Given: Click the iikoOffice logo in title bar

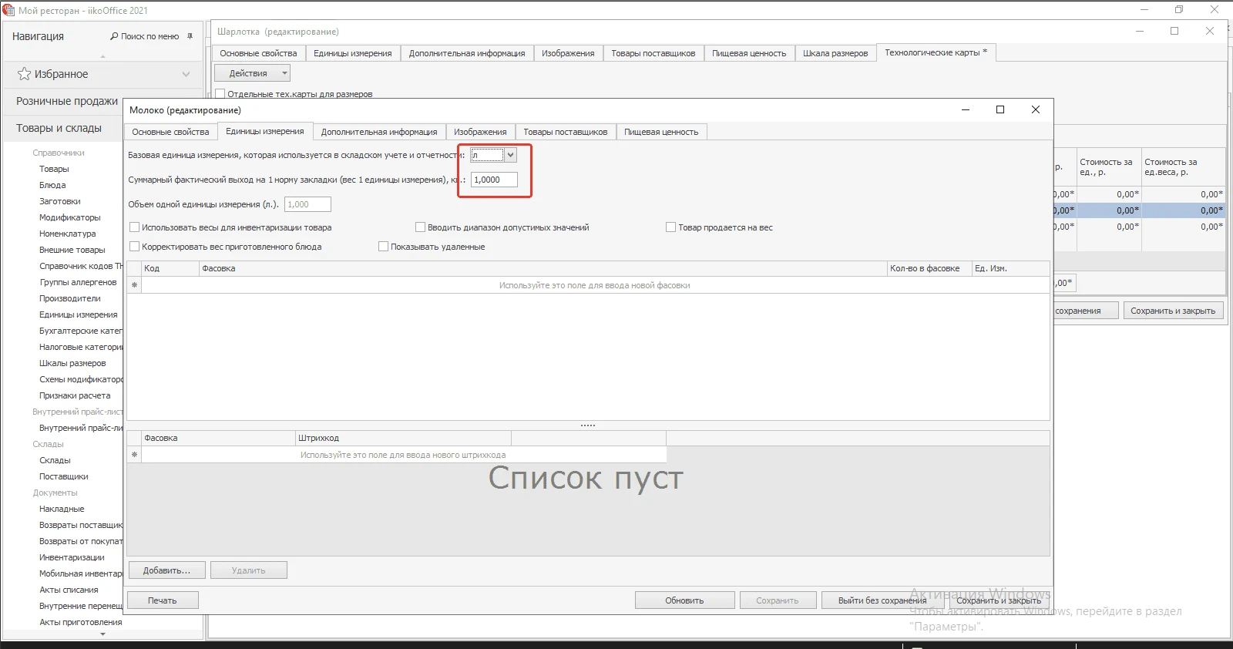Looking at the screenshot, I should point(8,10).
